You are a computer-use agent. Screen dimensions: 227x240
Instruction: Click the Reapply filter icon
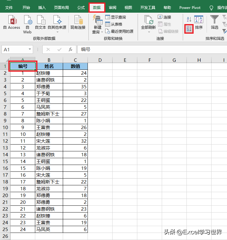[225, 24]
